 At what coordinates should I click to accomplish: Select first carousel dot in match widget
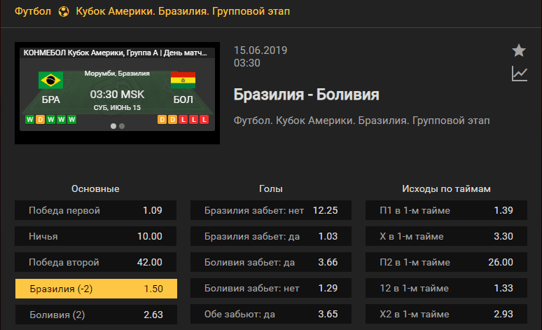coord(113,126)
